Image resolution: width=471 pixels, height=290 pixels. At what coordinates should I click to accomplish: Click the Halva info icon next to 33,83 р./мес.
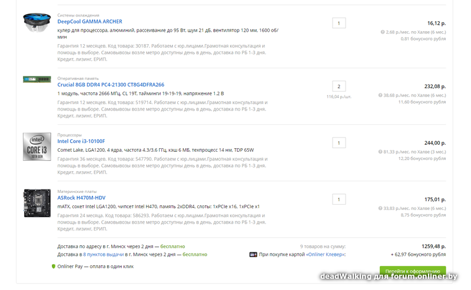tap(380, 208)
